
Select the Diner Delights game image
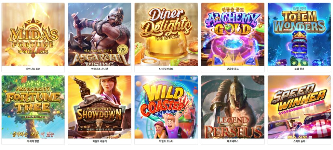coord(166,34)
